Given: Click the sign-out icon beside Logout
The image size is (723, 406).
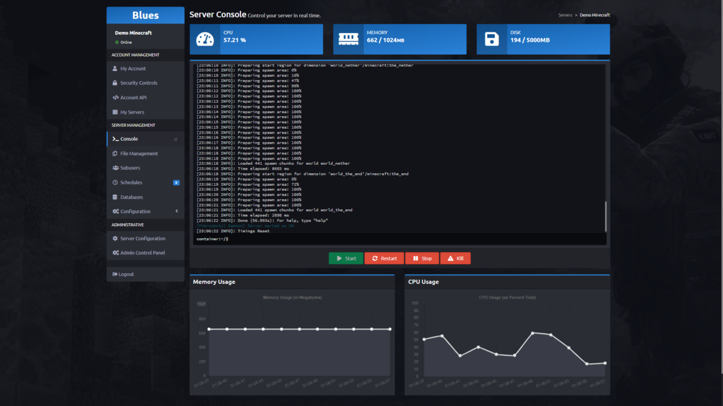Looking at the screenshot, I should [x=114, y=274].
